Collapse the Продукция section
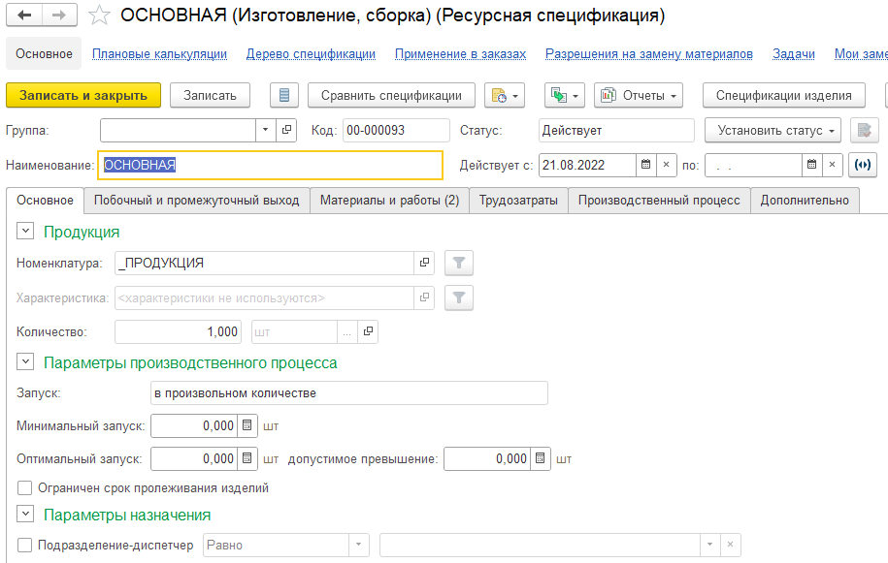The image size is (888, 563). (x=25, y=232)
